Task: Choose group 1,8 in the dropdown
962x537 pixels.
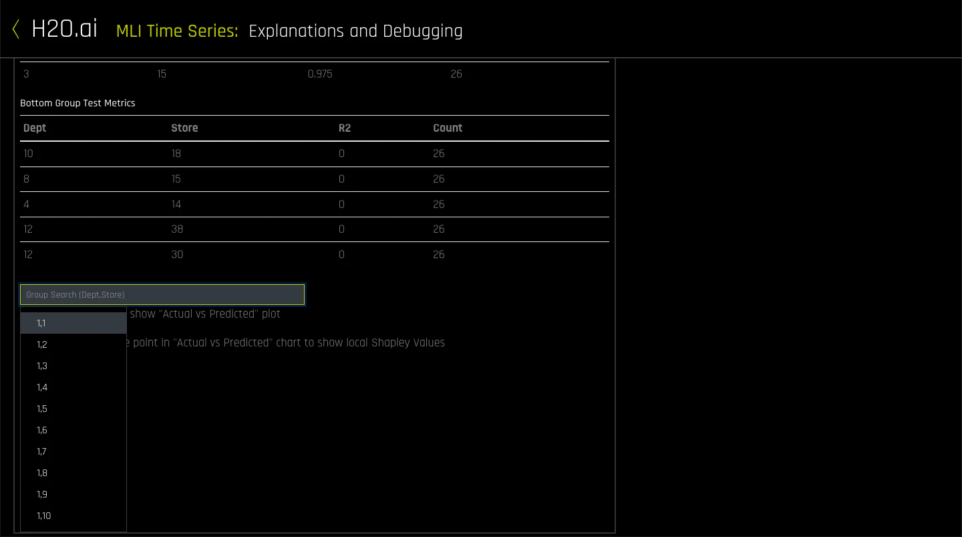Action: point(73,473)
